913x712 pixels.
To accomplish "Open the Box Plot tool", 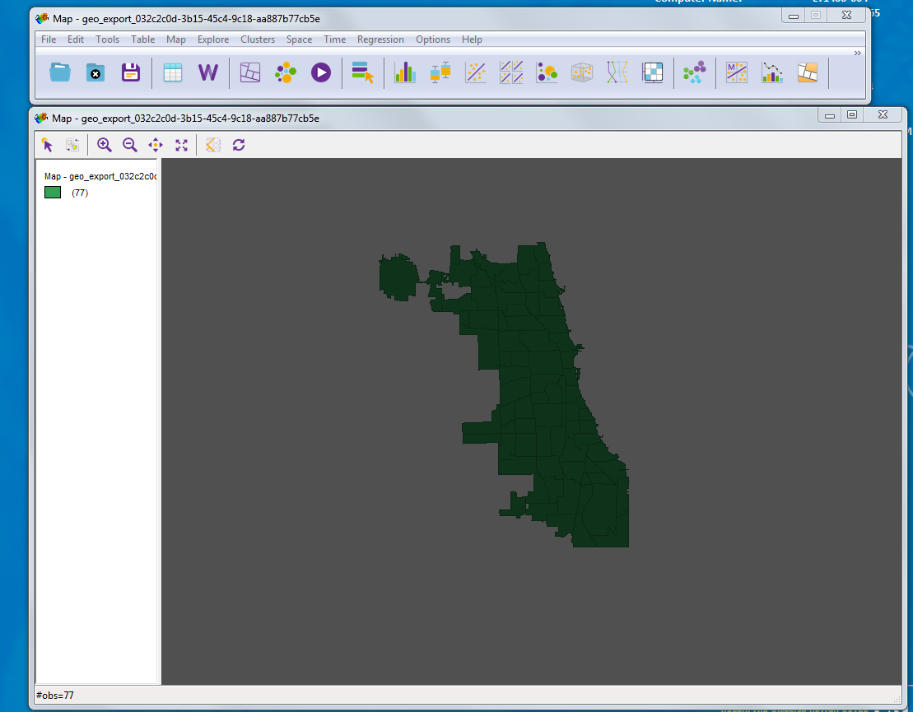I will coord(440,72).
